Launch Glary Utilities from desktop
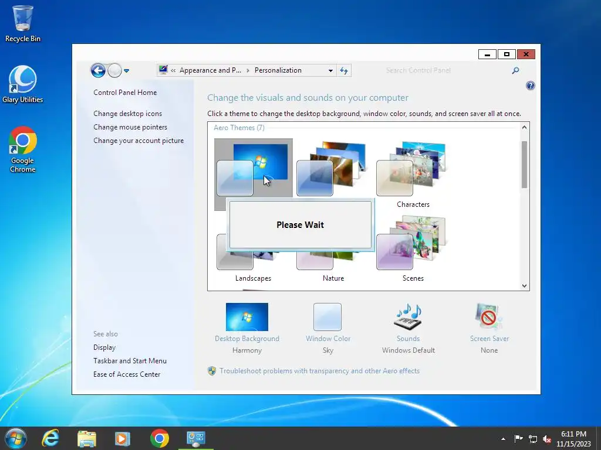Viewport: 601px width, 450px height. [23, 84]
